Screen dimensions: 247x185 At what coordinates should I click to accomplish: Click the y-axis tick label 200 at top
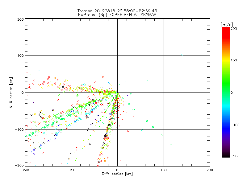pyautogui.click(x=20, y=19)
